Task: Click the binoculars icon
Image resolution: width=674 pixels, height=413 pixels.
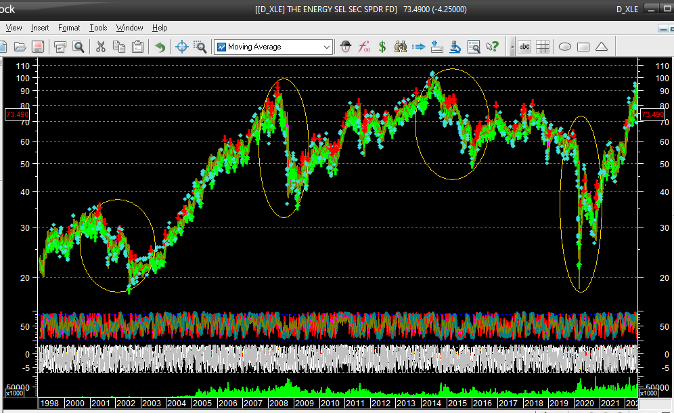Action: (x=401, y=47)
